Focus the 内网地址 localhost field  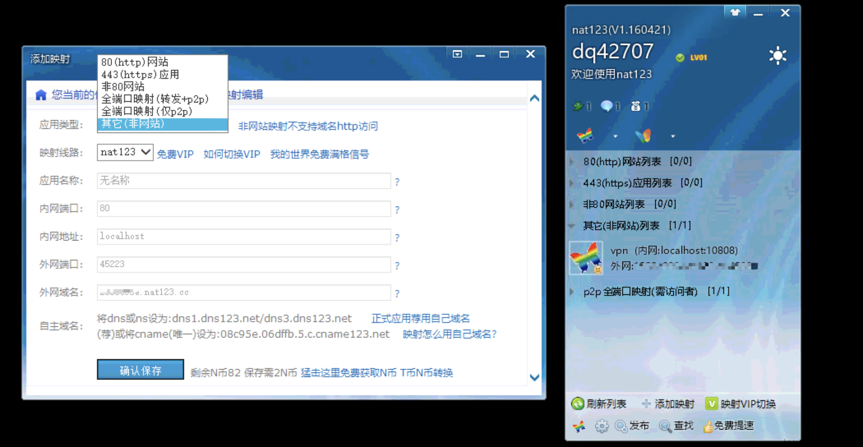click(244, 236)
